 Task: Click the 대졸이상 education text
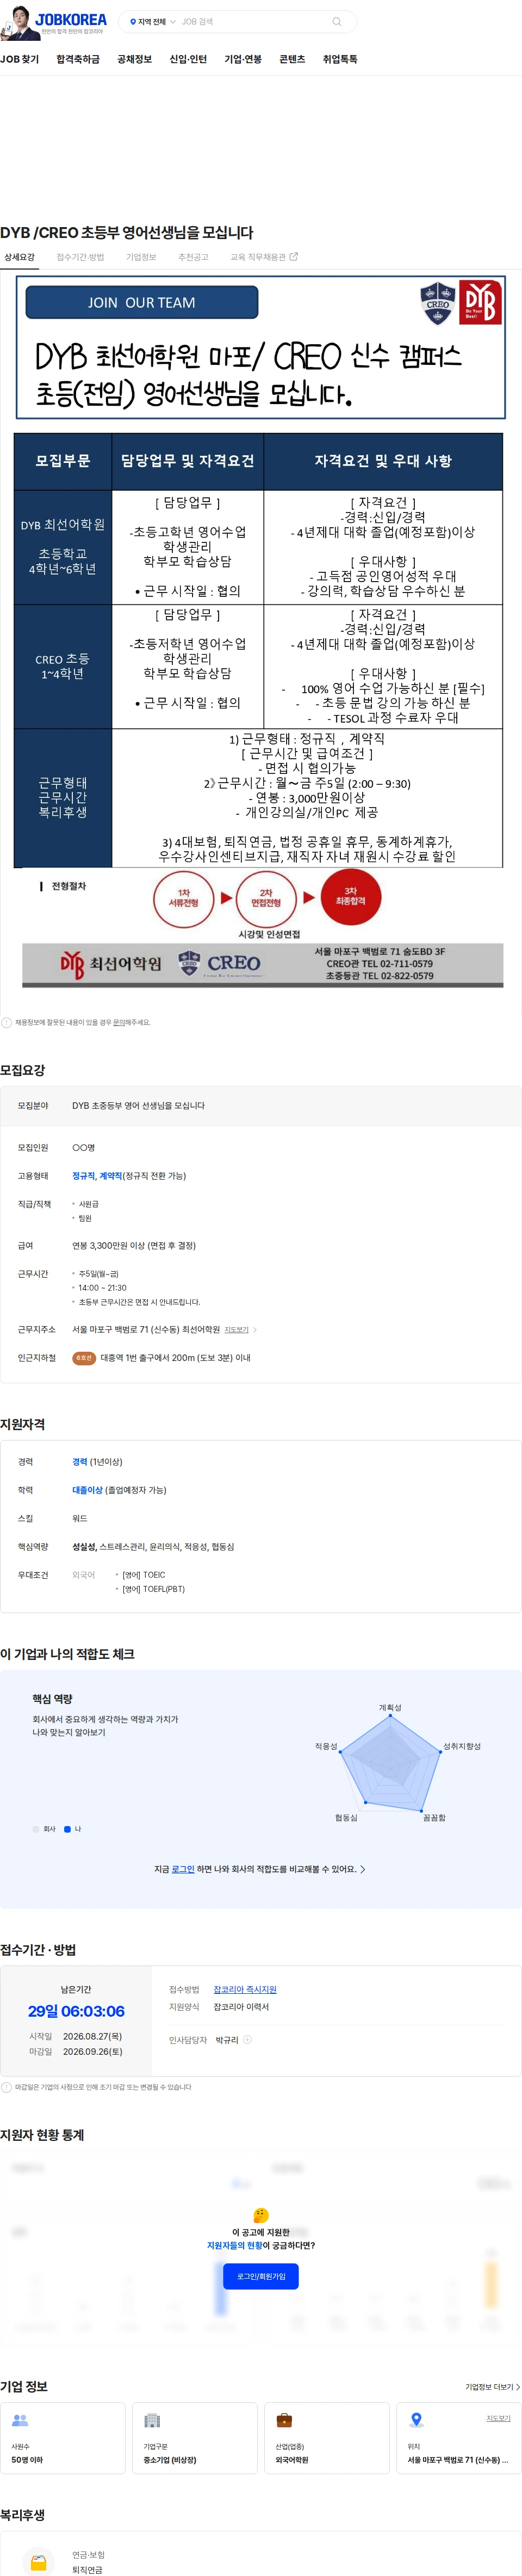pos(87,1490)
